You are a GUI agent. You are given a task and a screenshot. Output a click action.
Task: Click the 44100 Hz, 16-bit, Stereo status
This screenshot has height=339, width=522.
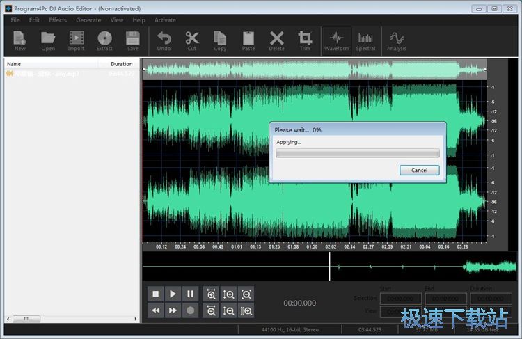(x=290, y=330)
